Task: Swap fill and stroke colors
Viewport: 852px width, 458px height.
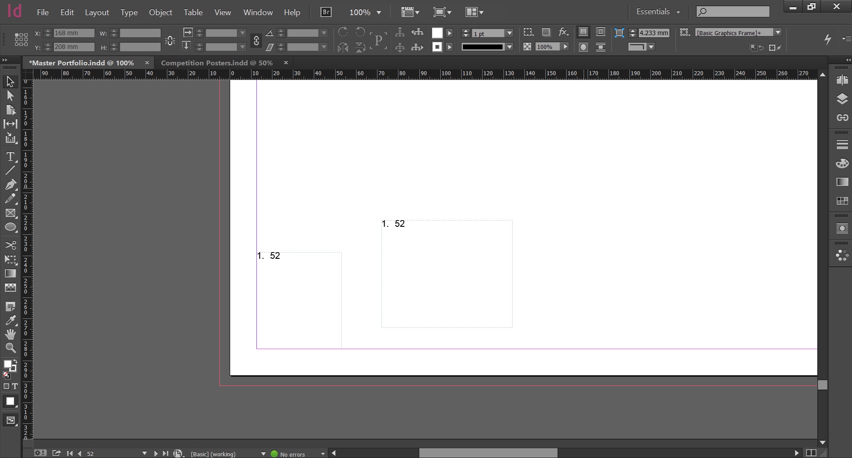Action: click(x=15, y=362)
